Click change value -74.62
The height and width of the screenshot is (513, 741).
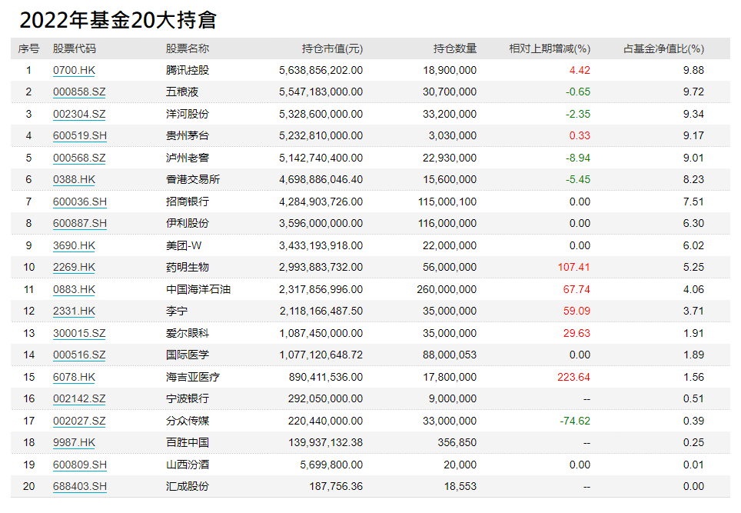tap(575, 421)
